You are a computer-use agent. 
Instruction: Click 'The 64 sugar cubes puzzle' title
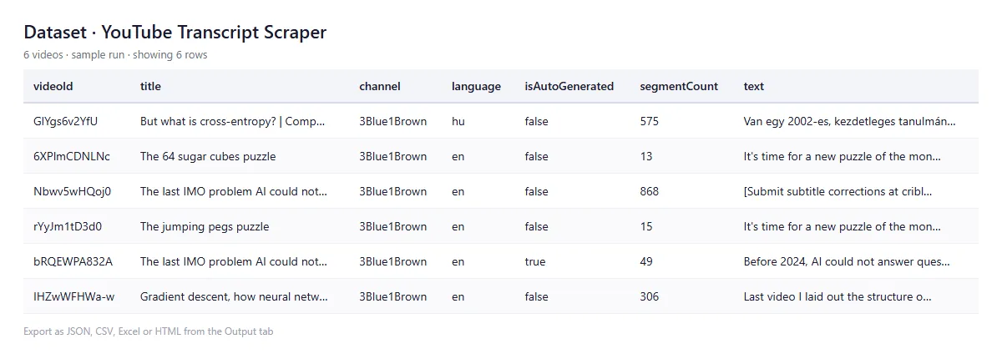(x=208, y=156)
